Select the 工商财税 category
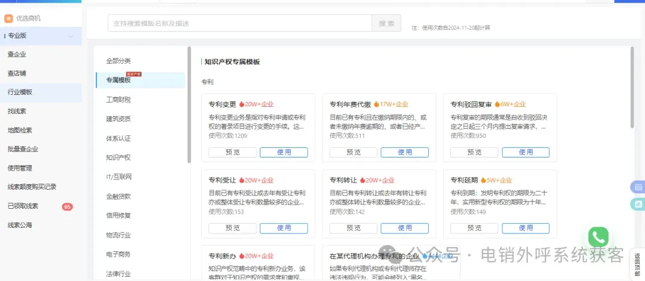 tap(118, 100)
